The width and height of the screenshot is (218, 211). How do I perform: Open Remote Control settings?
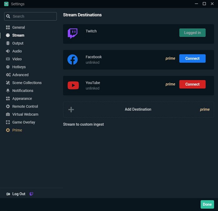pyautogui.click(x=25, y=107)
